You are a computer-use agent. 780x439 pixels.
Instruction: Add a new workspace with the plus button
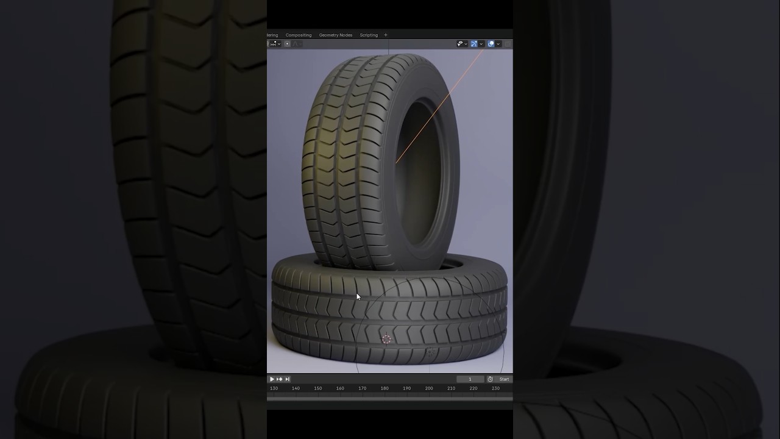pos(385,35)
